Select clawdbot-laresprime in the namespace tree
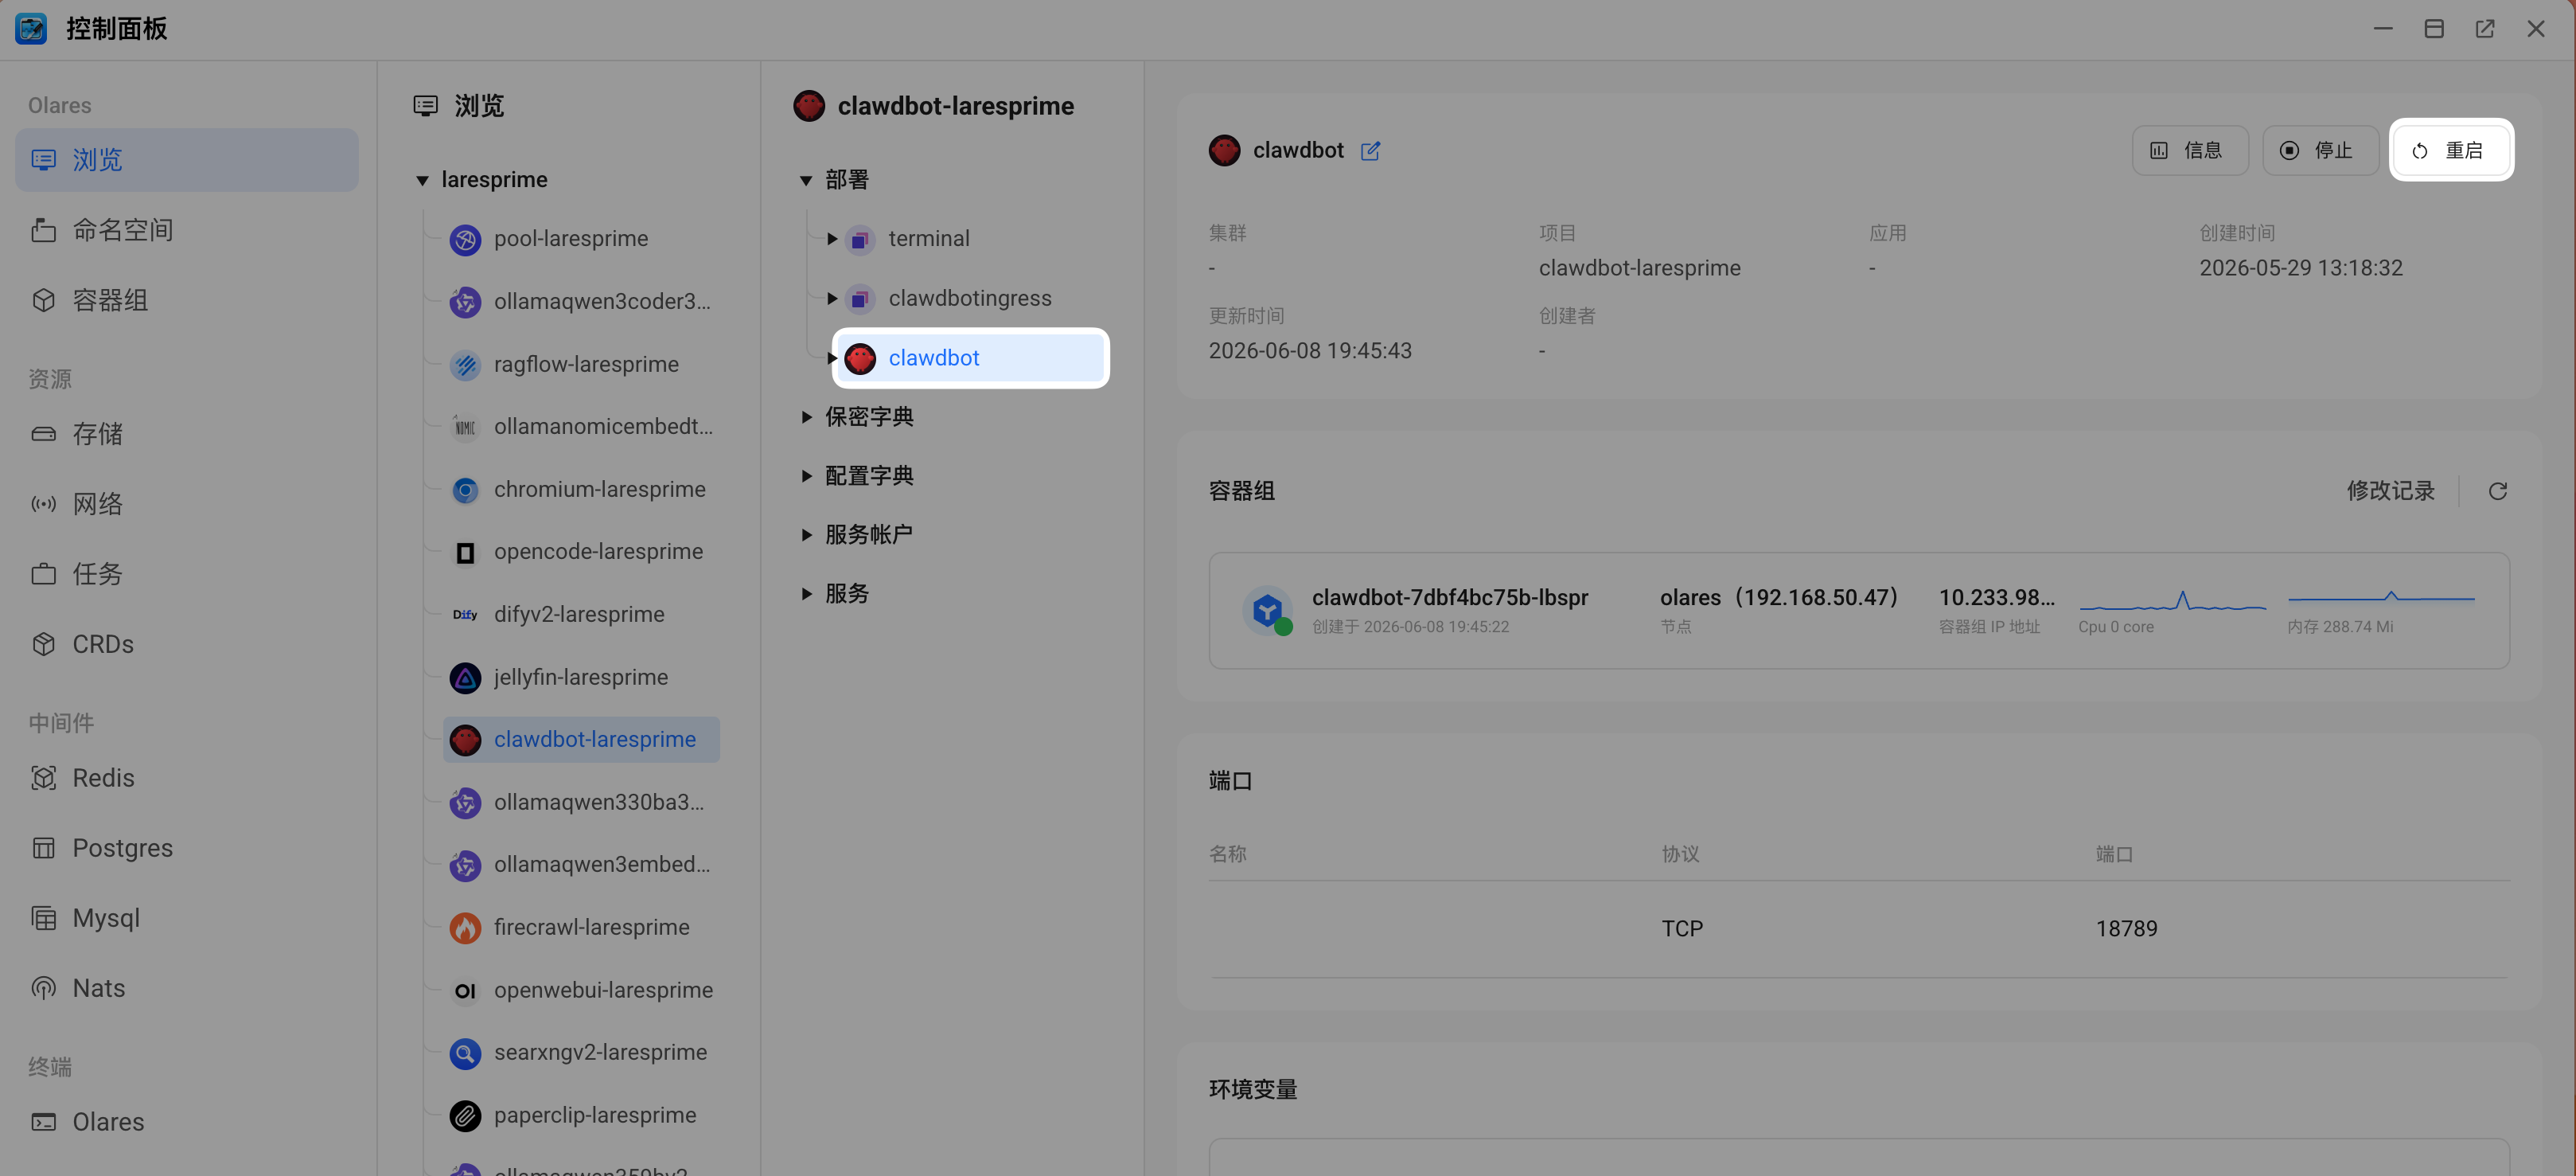2576x1176 pixels. 581,740
